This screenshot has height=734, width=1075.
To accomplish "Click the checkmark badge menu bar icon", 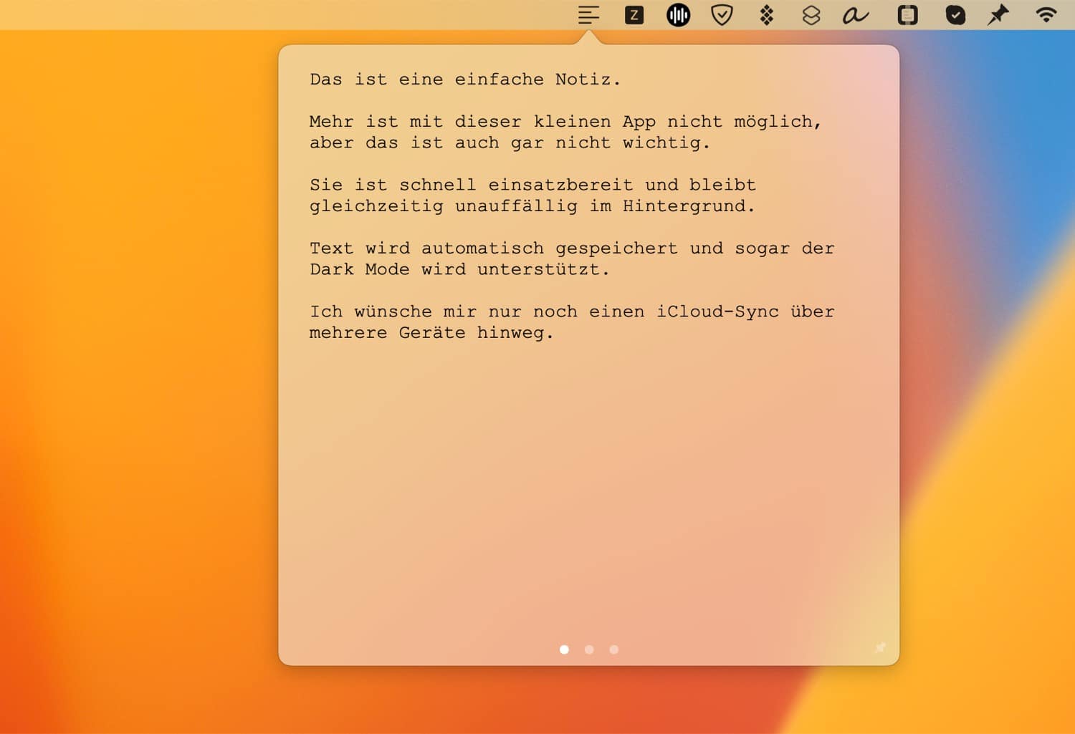I will (955, 15).
